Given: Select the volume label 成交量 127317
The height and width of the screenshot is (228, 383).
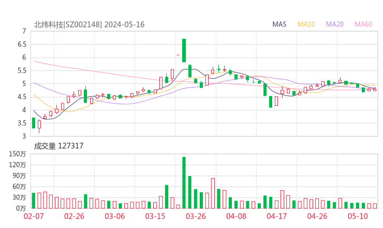Looking at the screenshot, I should click(x=58, y=146).
